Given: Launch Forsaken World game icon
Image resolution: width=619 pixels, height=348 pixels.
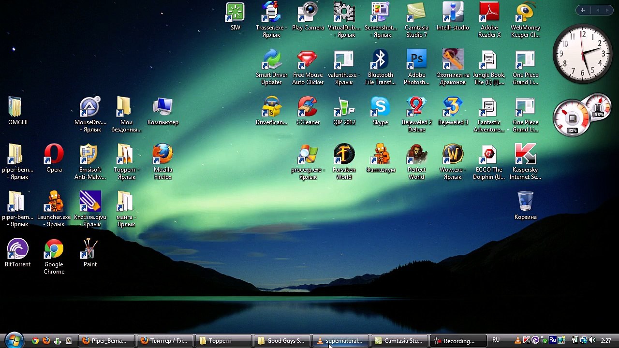Looking at the screenshot, I should pos(344,162).
